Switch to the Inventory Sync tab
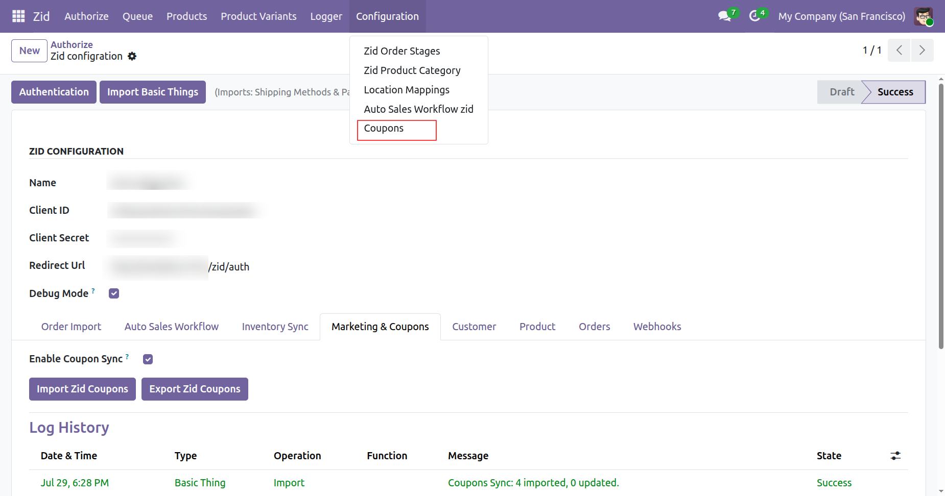The height and width of the screenshot is (496, 945). coord(275,327)
